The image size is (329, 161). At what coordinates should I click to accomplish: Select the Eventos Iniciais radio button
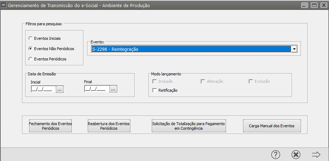click(x=31, y=38)
